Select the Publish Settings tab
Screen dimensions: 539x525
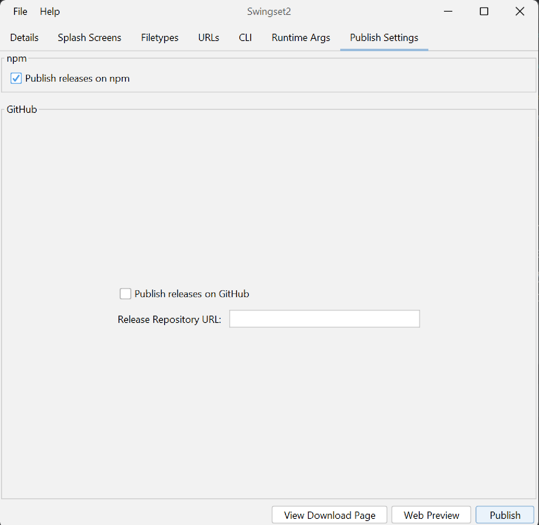[383, 37]
